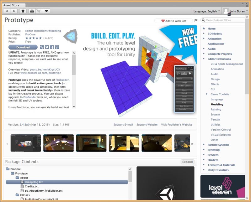
Task: Open the Support Website link
Action: point(147,125)
